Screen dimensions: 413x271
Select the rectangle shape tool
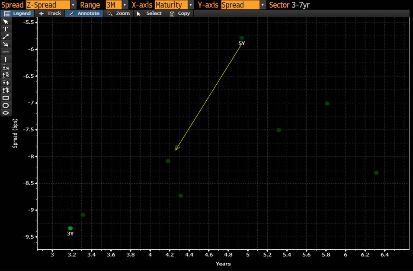coord(6,98)
